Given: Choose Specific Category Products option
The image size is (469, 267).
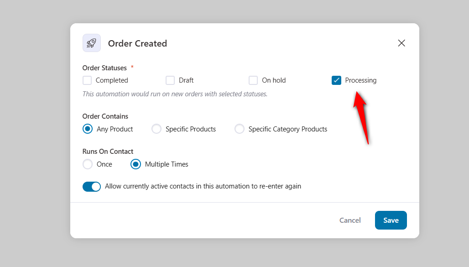Looking at the screenshot, I should tap(240, 129).
